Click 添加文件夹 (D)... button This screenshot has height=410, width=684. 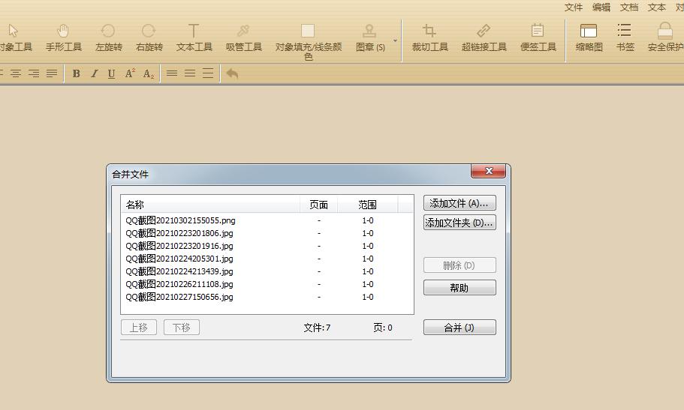(460, 223)
